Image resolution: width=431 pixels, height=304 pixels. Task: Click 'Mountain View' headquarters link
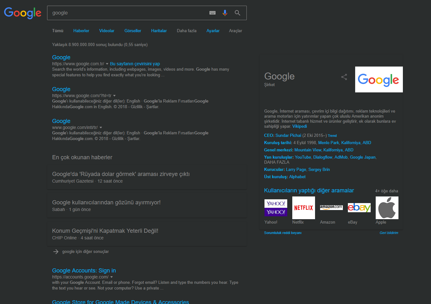click(308, 150)
